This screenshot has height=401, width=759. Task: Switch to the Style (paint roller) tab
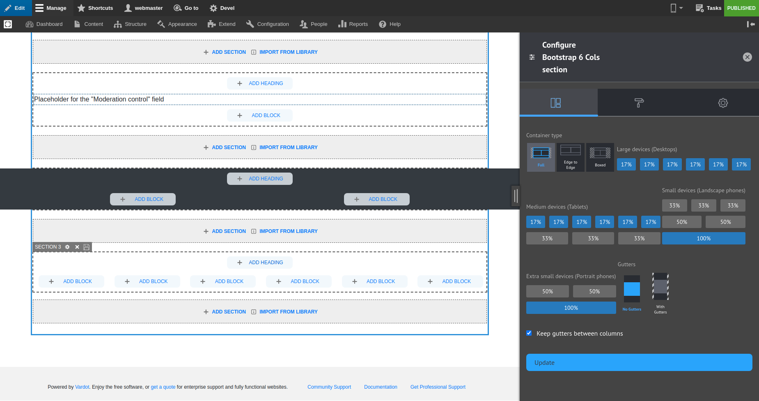(639, 102)
